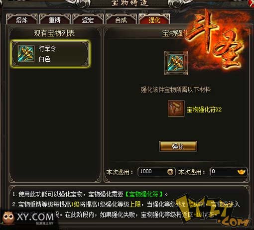The image size is (254, 230).
Task: Go to the 合成 tab
Action: (121, 19)
